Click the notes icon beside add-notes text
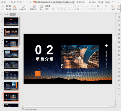The width and height of the screenshot is (121, 111). [23, 109]
